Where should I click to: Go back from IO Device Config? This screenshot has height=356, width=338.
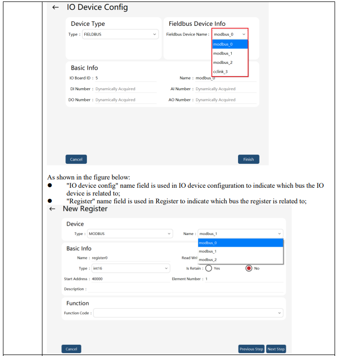pyautogui.click(x=56, y=7)
